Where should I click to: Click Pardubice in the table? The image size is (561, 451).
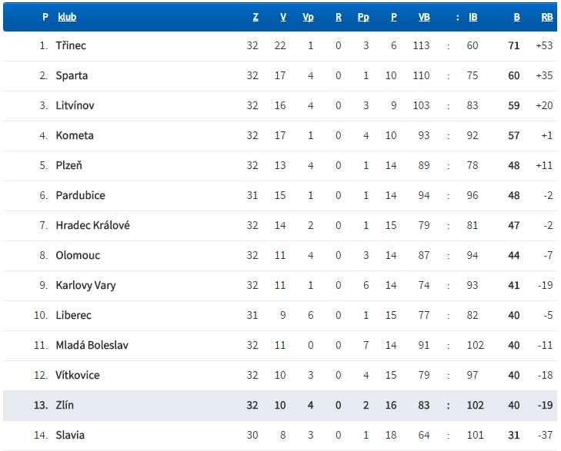pyautogui.click(x=80, y=196)
